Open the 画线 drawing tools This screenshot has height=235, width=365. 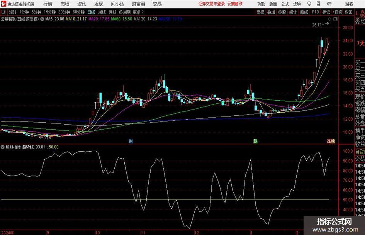(x=304, y=12)
